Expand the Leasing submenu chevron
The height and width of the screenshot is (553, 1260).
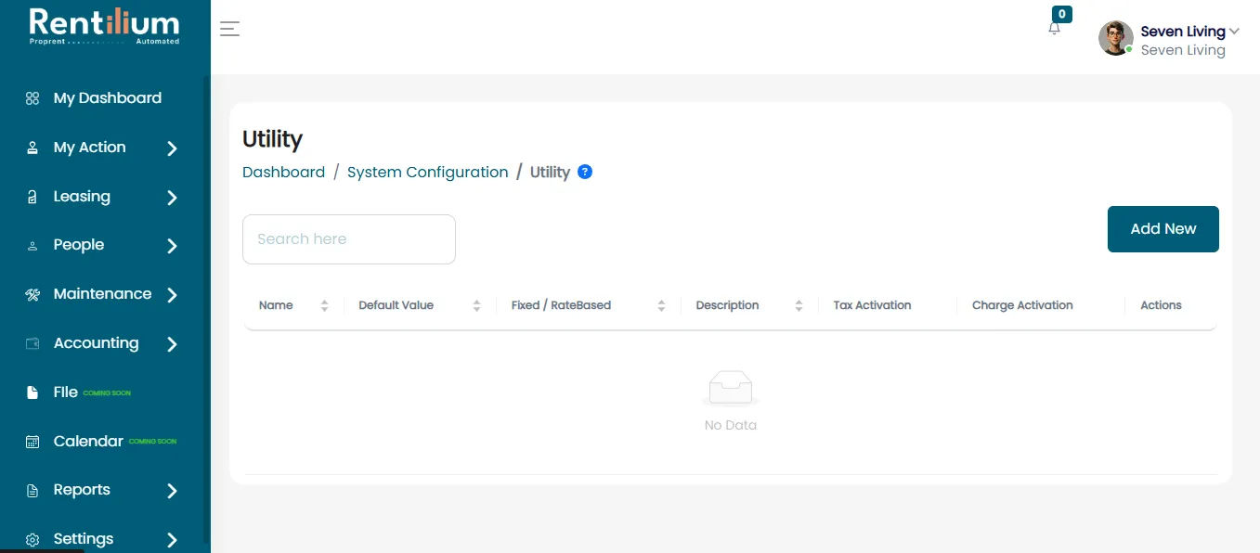(x=172, y=198)
